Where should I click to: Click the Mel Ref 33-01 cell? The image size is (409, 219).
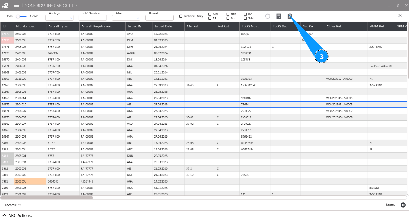[200, 117]
